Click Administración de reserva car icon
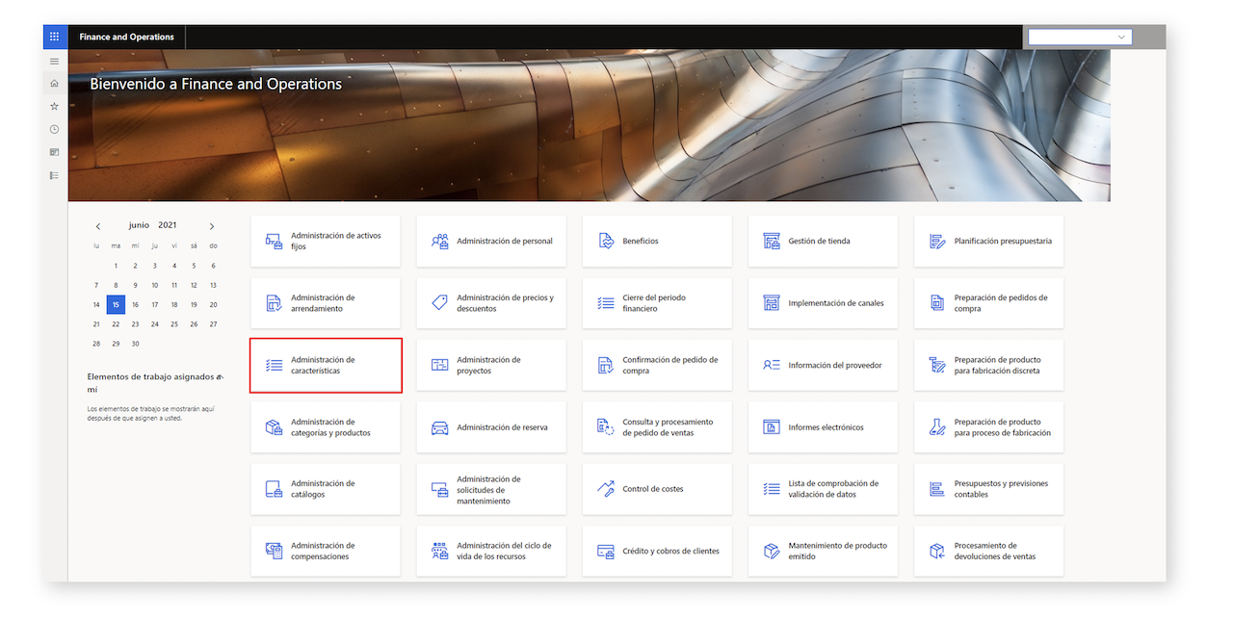 click(440, 427)
